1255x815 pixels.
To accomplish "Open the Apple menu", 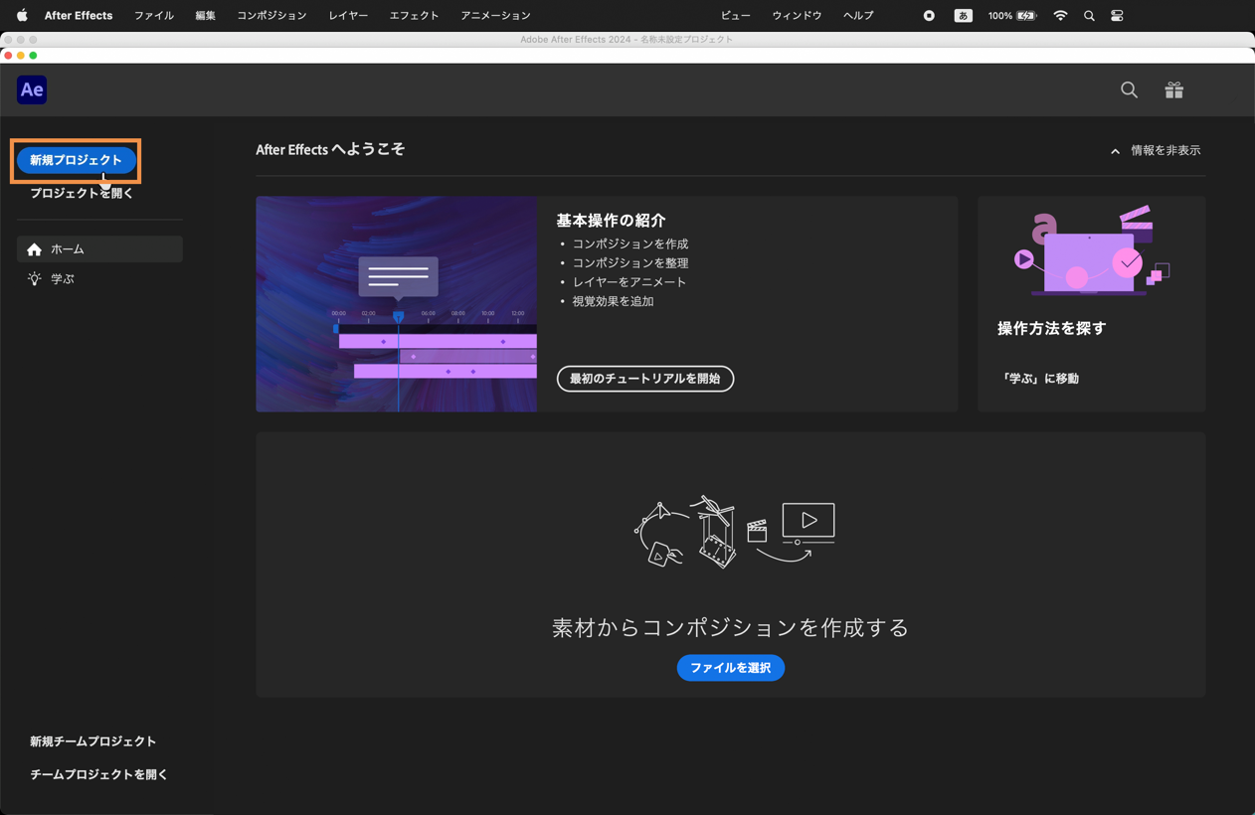I will [22, 16].
